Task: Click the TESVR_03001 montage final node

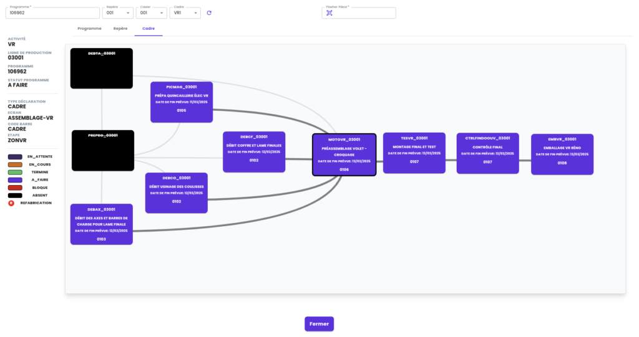Action: pyautogui.click(x=414, y=152)
